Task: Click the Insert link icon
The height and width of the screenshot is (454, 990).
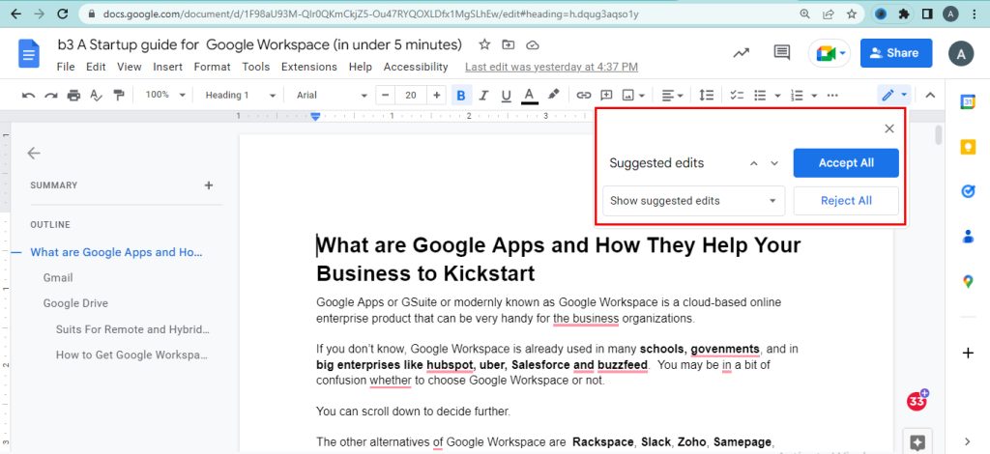Action: pos(583,96)
